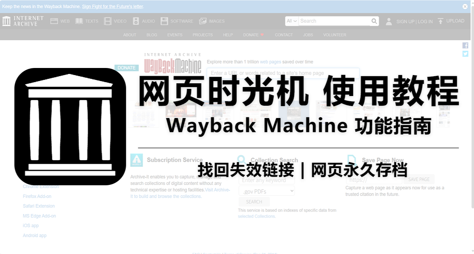
Task: Click the 'Visit Archive-It to build' link
Action: coord(180,193)
